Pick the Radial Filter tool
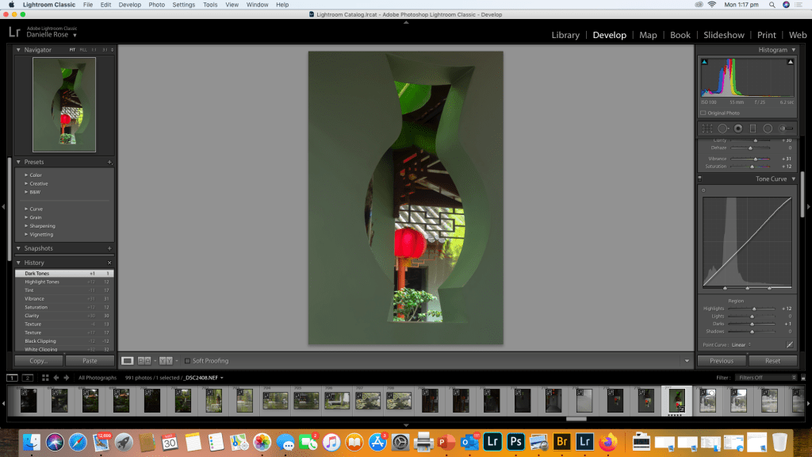The width and height of the screenshot is (812, 457). pyautogui.click(x=768, y=129)
